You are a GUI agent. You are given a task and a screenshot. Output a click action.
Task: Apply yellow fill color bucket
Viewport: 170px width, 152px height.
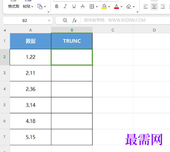(x=104, y=6)
